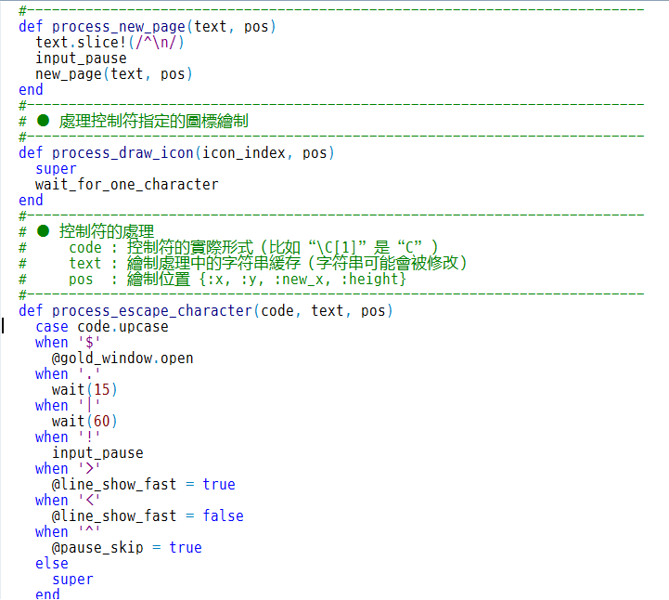Click the "when '!'" line
This screenshot has height=600, width=669.
coord(68,437)
